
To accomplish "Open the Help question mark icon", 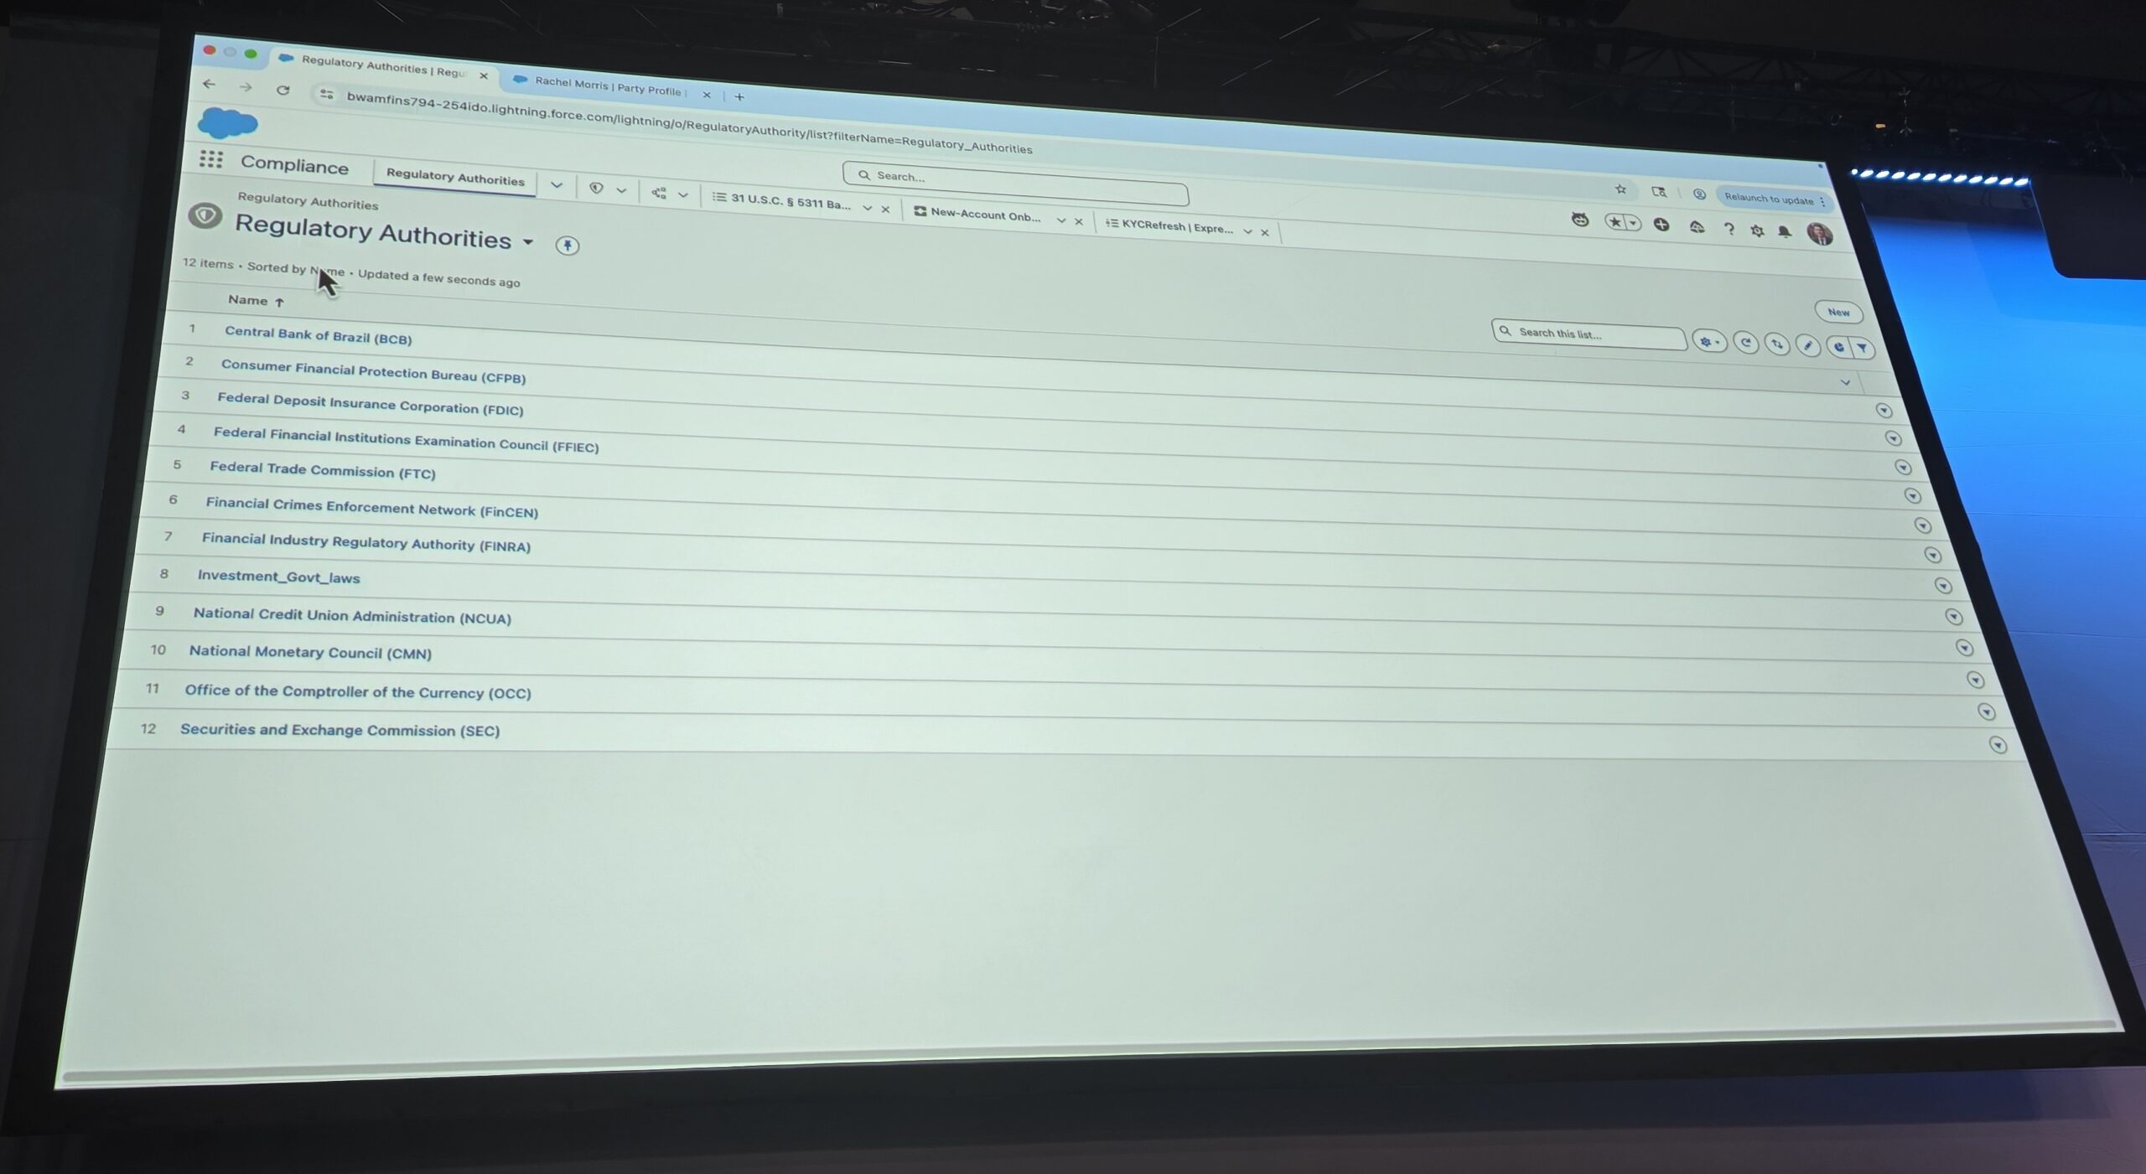I will tap(1729, 229).
